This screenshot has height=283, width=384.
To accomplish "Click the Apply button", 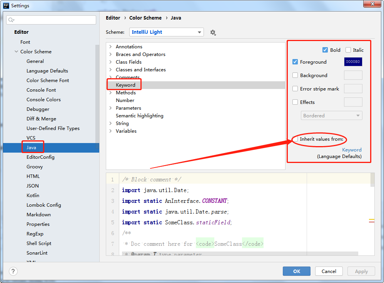I will [361, 271].
